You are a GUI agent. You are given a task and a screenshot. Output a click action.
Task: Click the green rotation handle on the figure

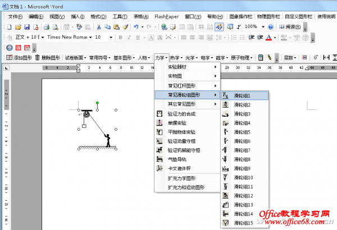click(97, 103)
